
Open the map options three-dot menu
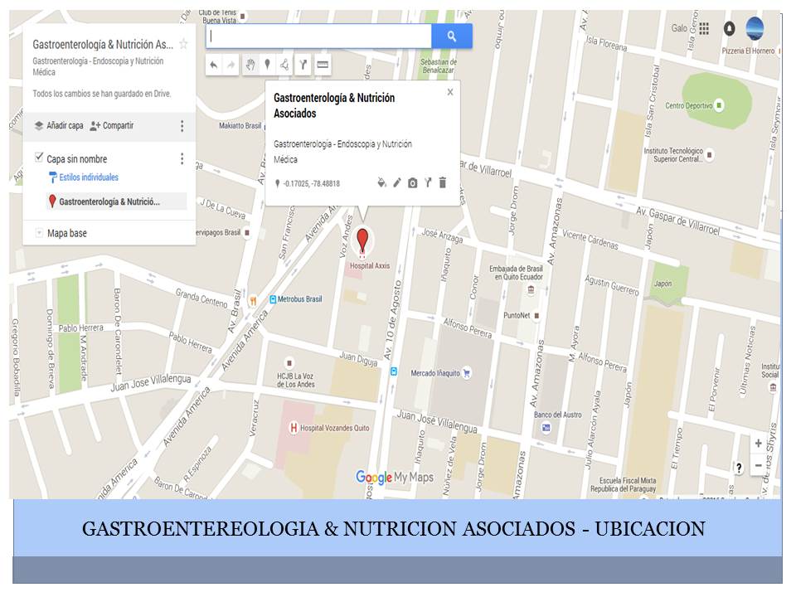coord(182,126)
